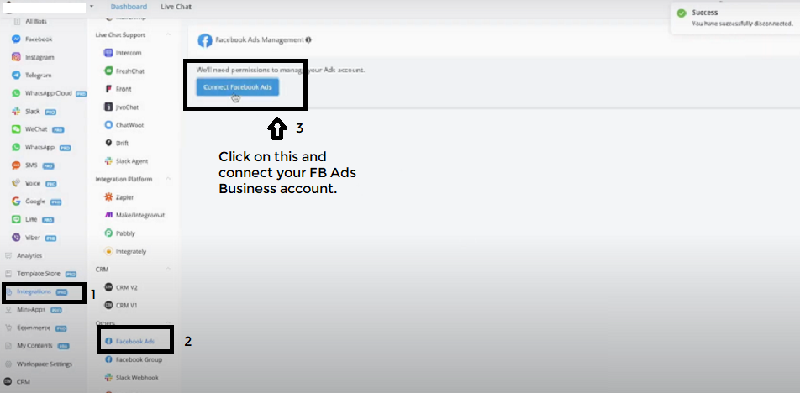
Task: Switch to the Dashboard tab
Action: pos(129,7)
